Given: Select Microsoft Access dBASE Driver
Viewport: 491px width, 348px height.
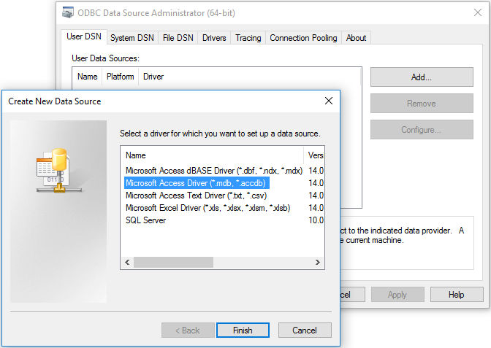Looking at the screenshot, I should (214, 171).
